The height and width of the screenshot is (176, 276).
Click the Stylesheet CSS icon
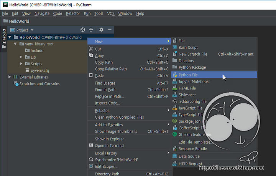175,95
